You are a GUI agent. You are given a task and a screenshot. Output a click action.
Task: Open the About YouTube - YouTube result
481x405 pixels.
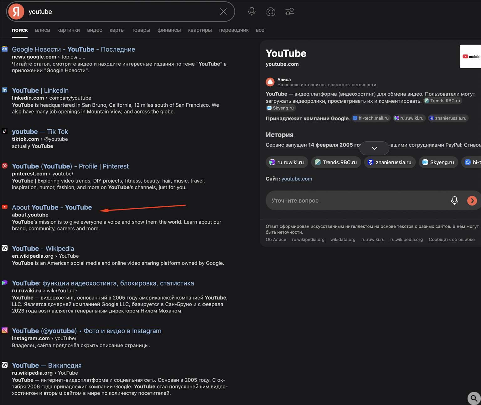(x=52, y=207)
